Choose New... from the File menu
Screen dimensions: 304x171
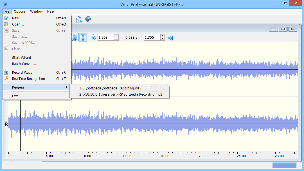tap(37, 18)
